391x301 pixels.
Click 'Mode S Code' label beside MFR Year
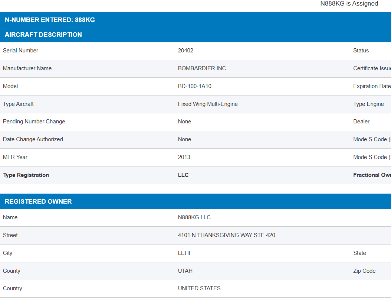tap(372, 157)
